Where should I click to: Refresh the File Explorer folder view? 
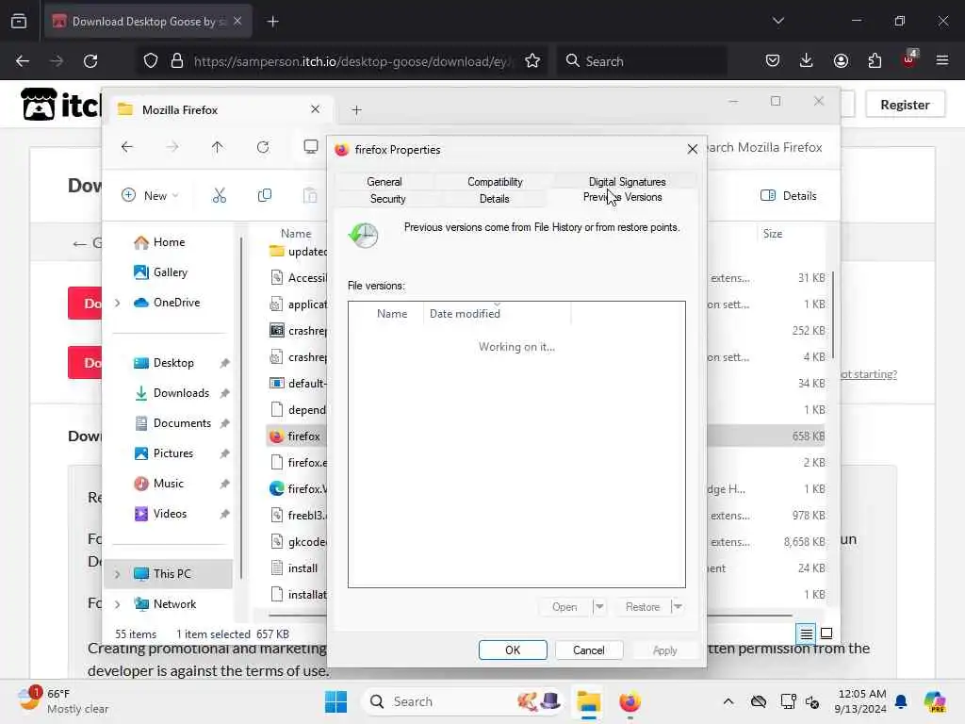(x=263, y=147)
